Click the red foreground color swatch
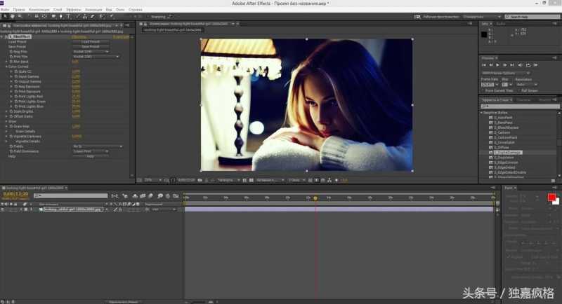Image resolution: width=562 pixels, height=304 pixels. (551, 198)
